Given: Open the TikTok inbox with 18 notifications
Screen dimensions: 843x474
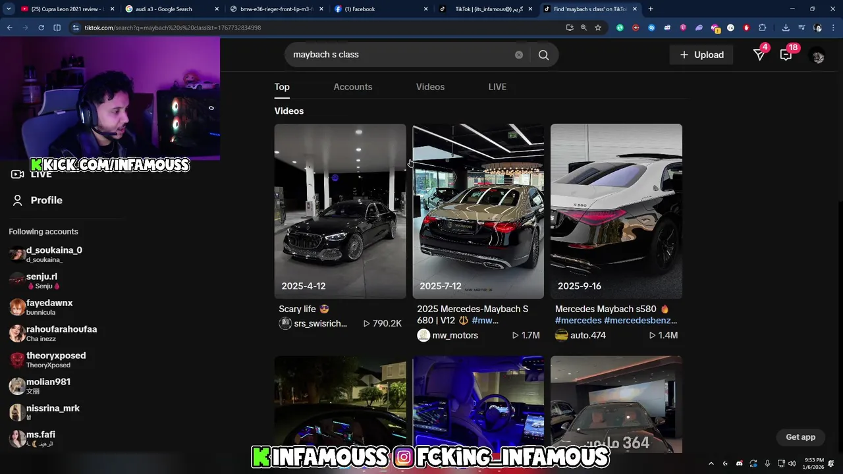Looking at the screenshot, I should point(786,55).
